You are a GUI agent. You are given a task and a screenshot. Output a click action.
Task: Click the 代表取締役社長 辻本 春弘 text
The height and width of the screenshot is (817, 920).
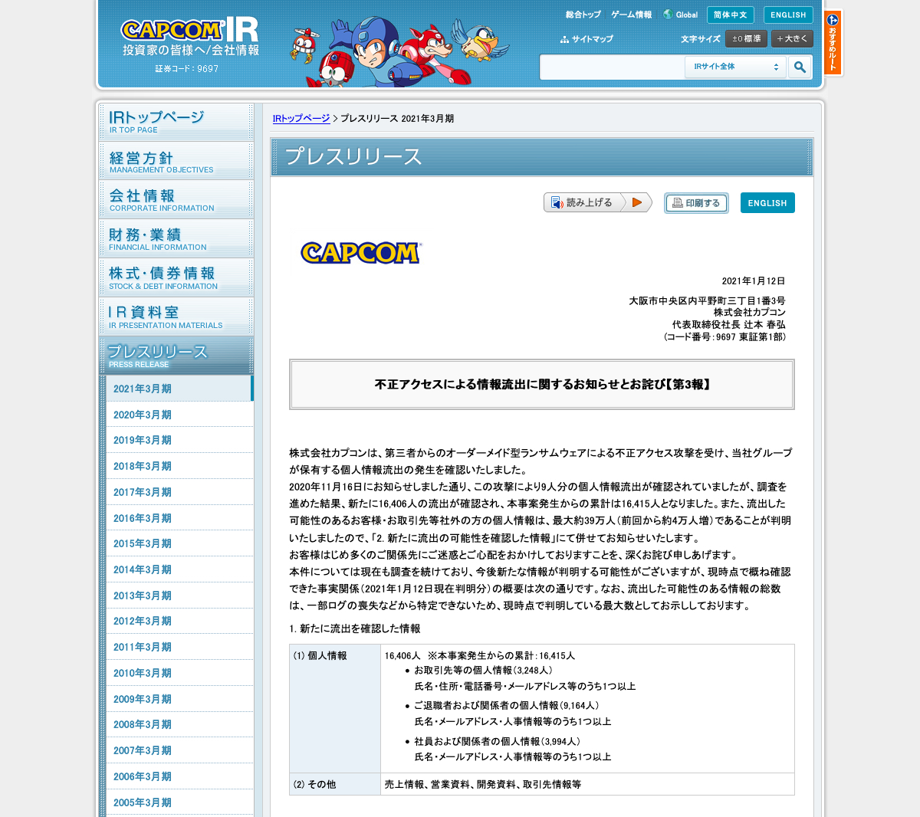coord(728,325)
